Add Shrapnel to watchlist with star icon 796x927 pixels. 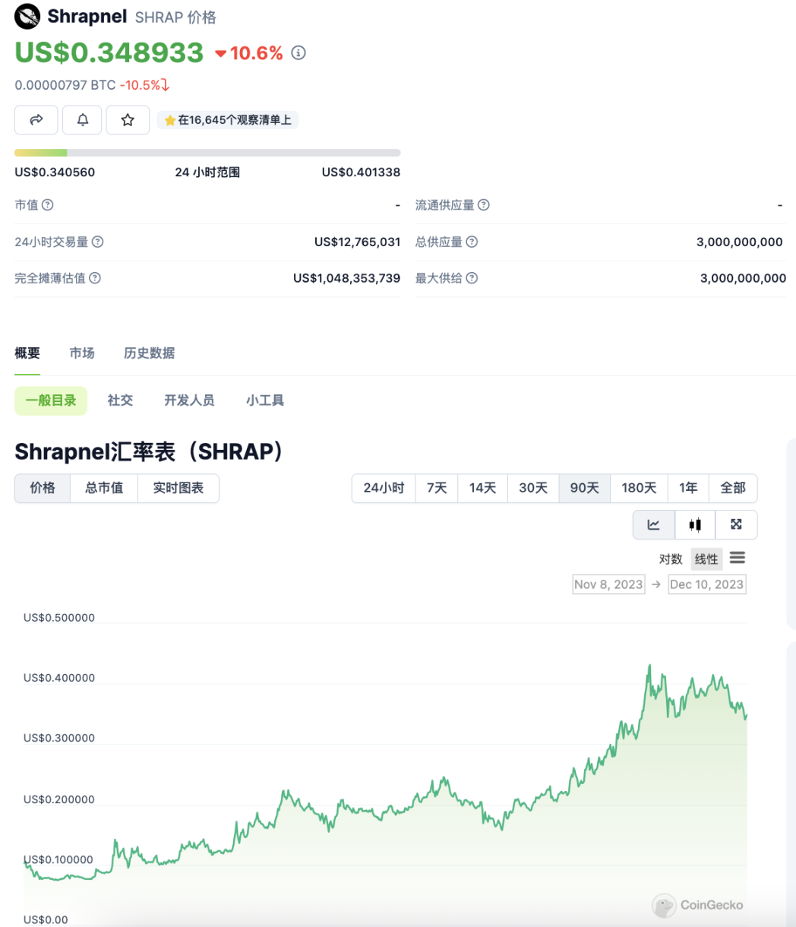pyautogui.click(x=128, y=119)
